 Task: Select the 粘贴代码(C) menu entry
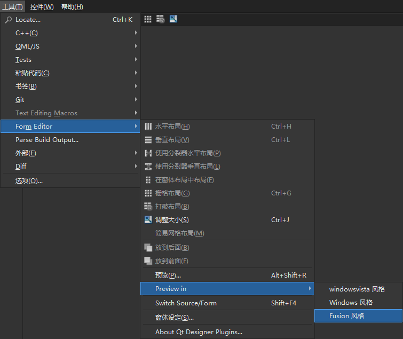70,73
